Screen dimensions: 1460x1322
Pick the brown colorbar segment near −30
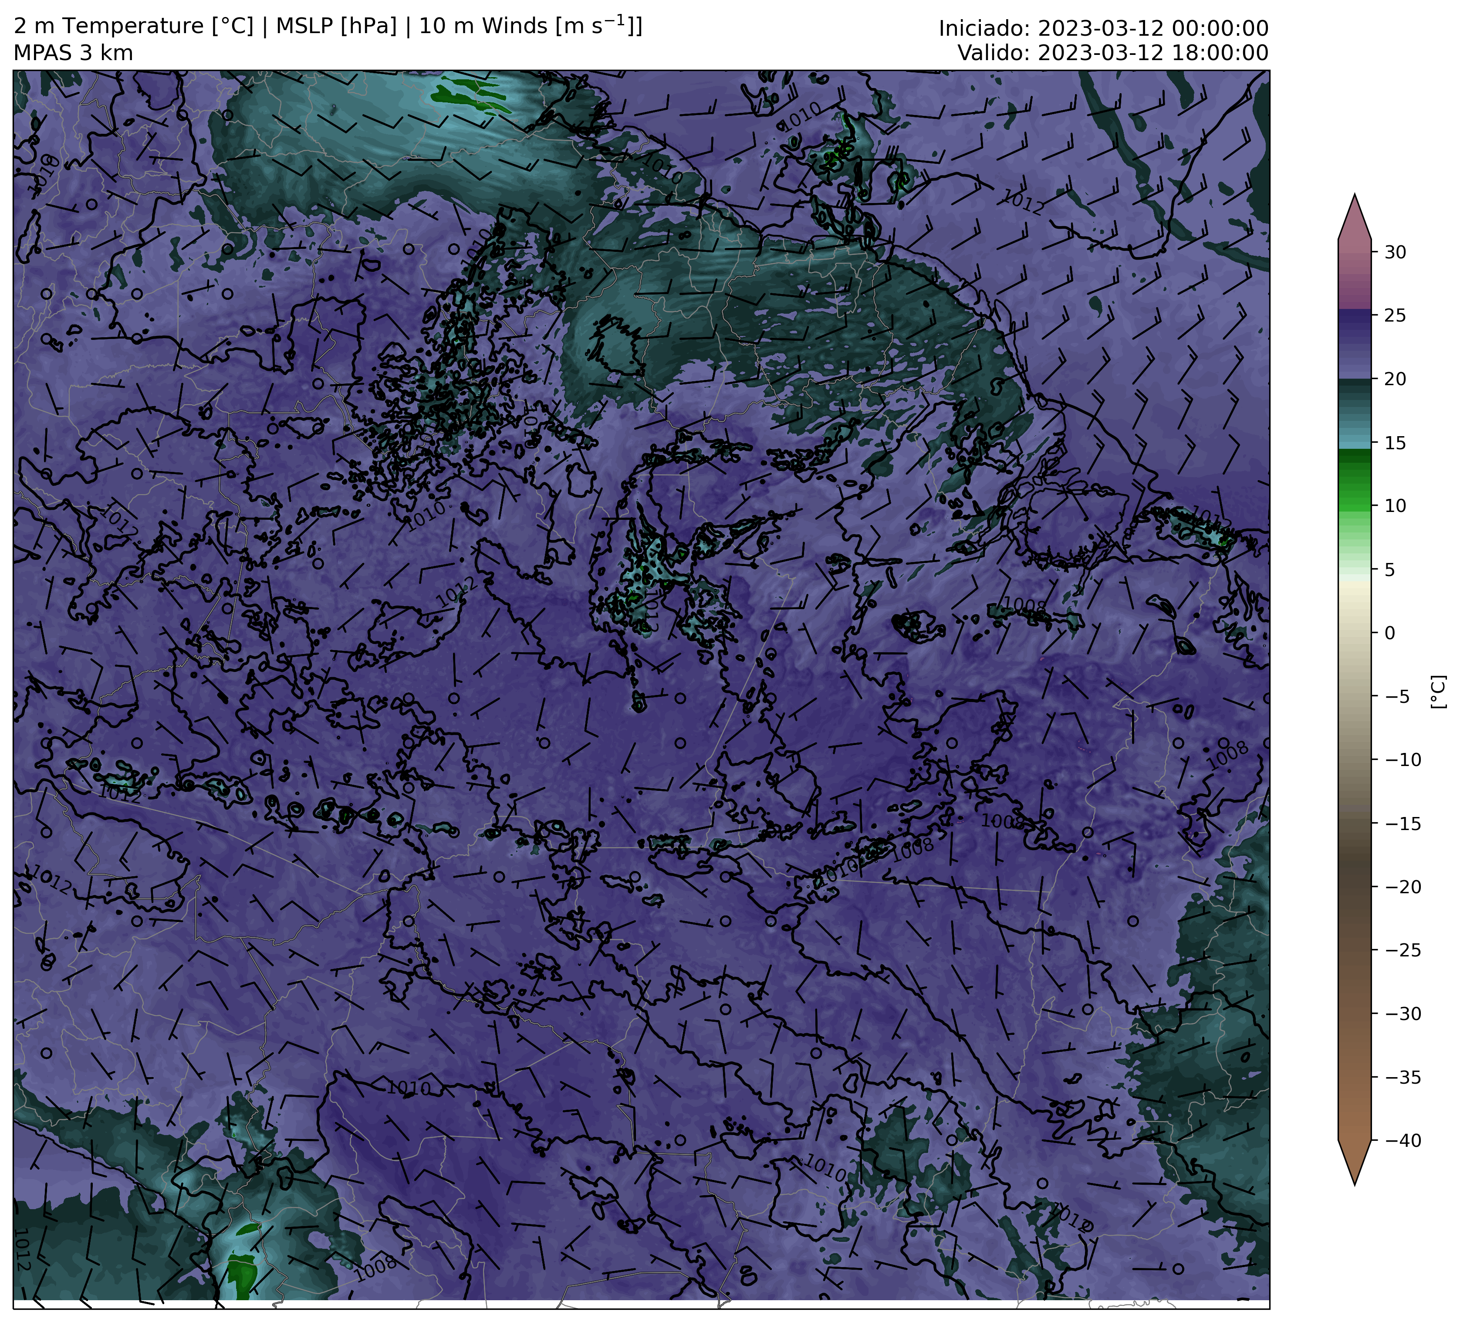coord(1355,1014)
